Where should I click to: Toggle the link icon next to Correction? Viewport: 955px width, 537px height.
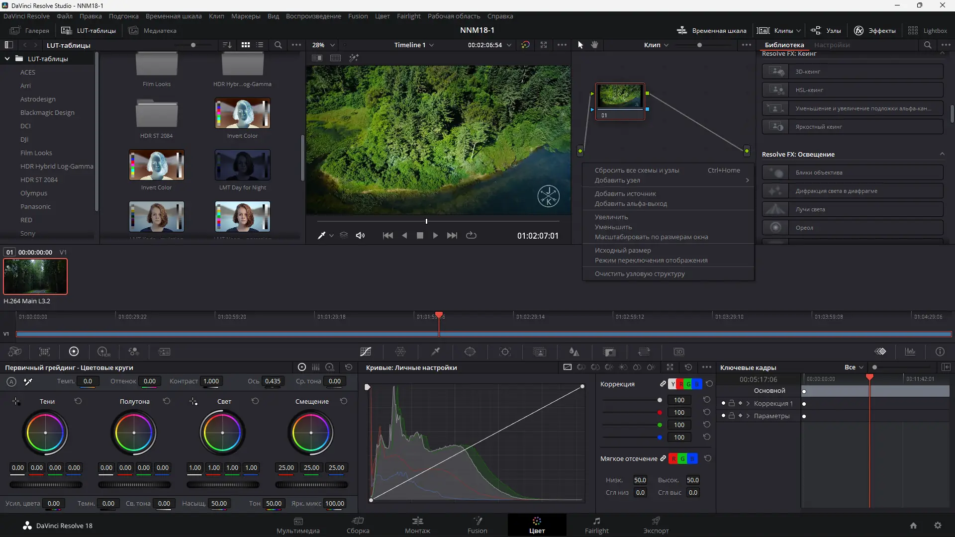pos(663,384)
